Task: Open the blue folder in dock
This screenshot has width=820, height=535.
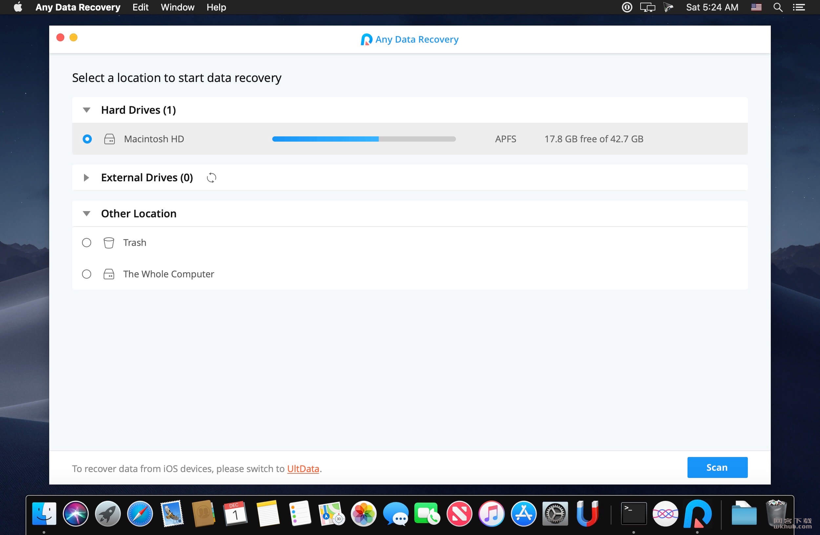Action: (x=744, y=514)
